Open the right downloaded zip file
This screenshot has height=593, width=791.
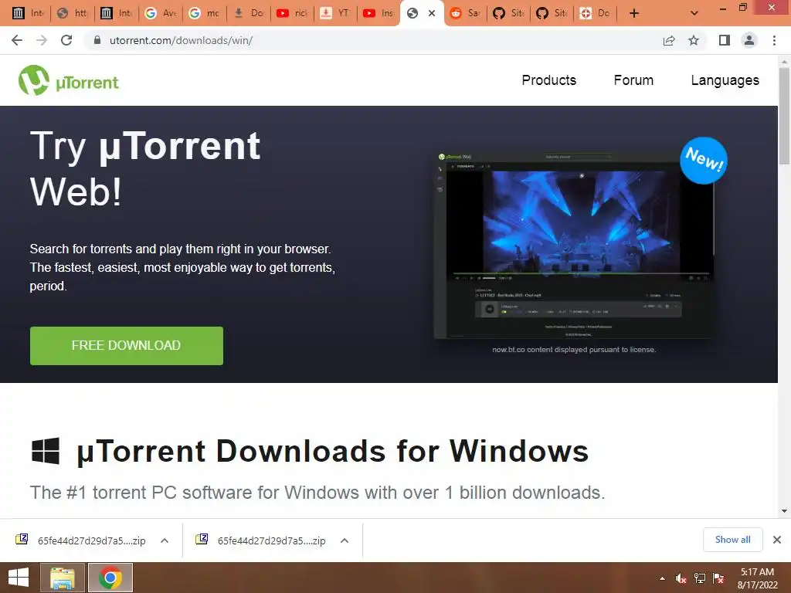pos(261,540)
